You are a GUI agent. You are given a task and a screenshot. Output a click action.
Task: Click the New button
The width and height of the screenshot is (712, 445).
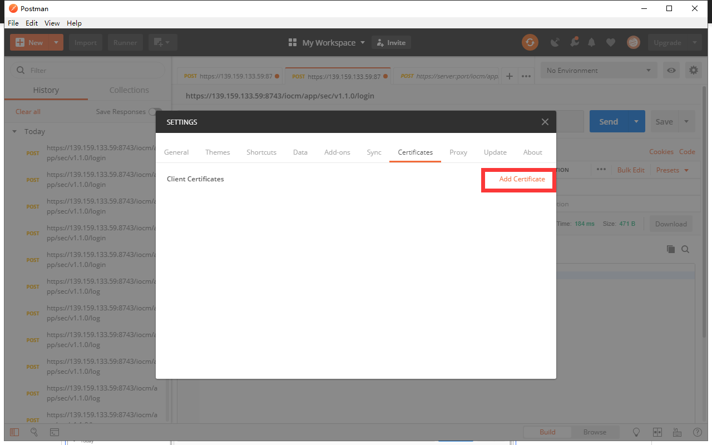[x=30, y=42]
